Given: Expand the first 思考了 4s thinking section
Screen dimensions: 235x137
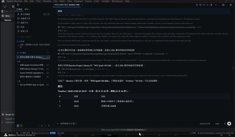Looking at the screenshot, I should [63, 57].
